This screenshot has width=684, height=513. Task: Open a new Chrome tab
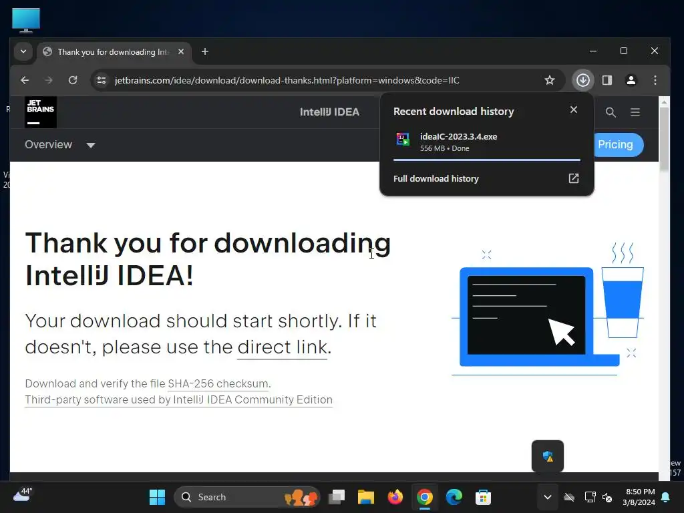[205, 51]
